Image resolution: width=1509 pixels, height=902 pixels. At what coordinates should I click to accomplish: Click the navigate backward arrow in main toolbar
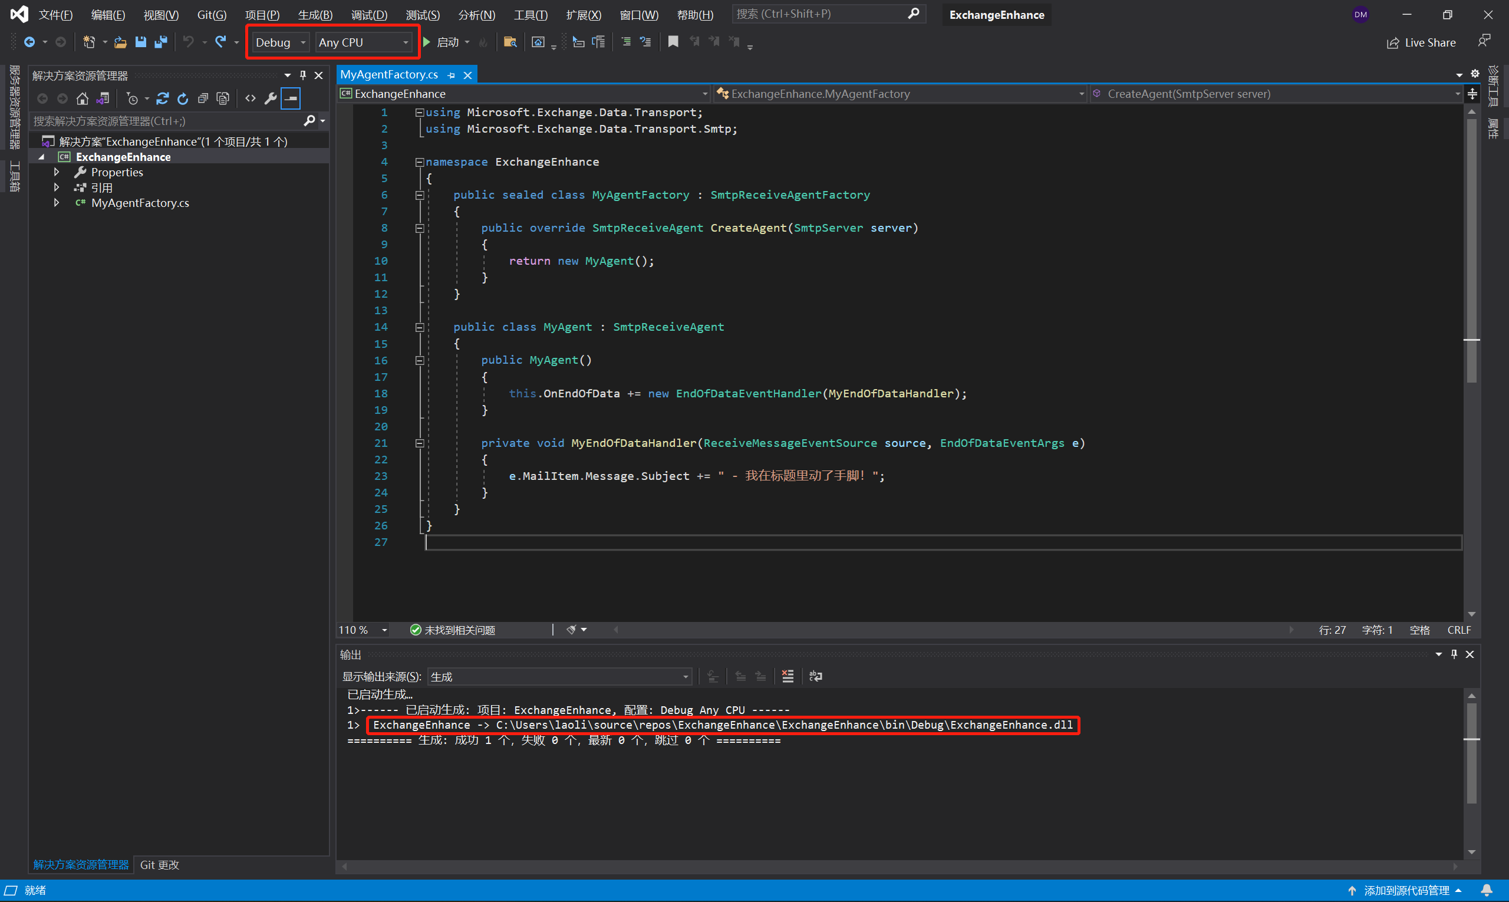(29, 42)
